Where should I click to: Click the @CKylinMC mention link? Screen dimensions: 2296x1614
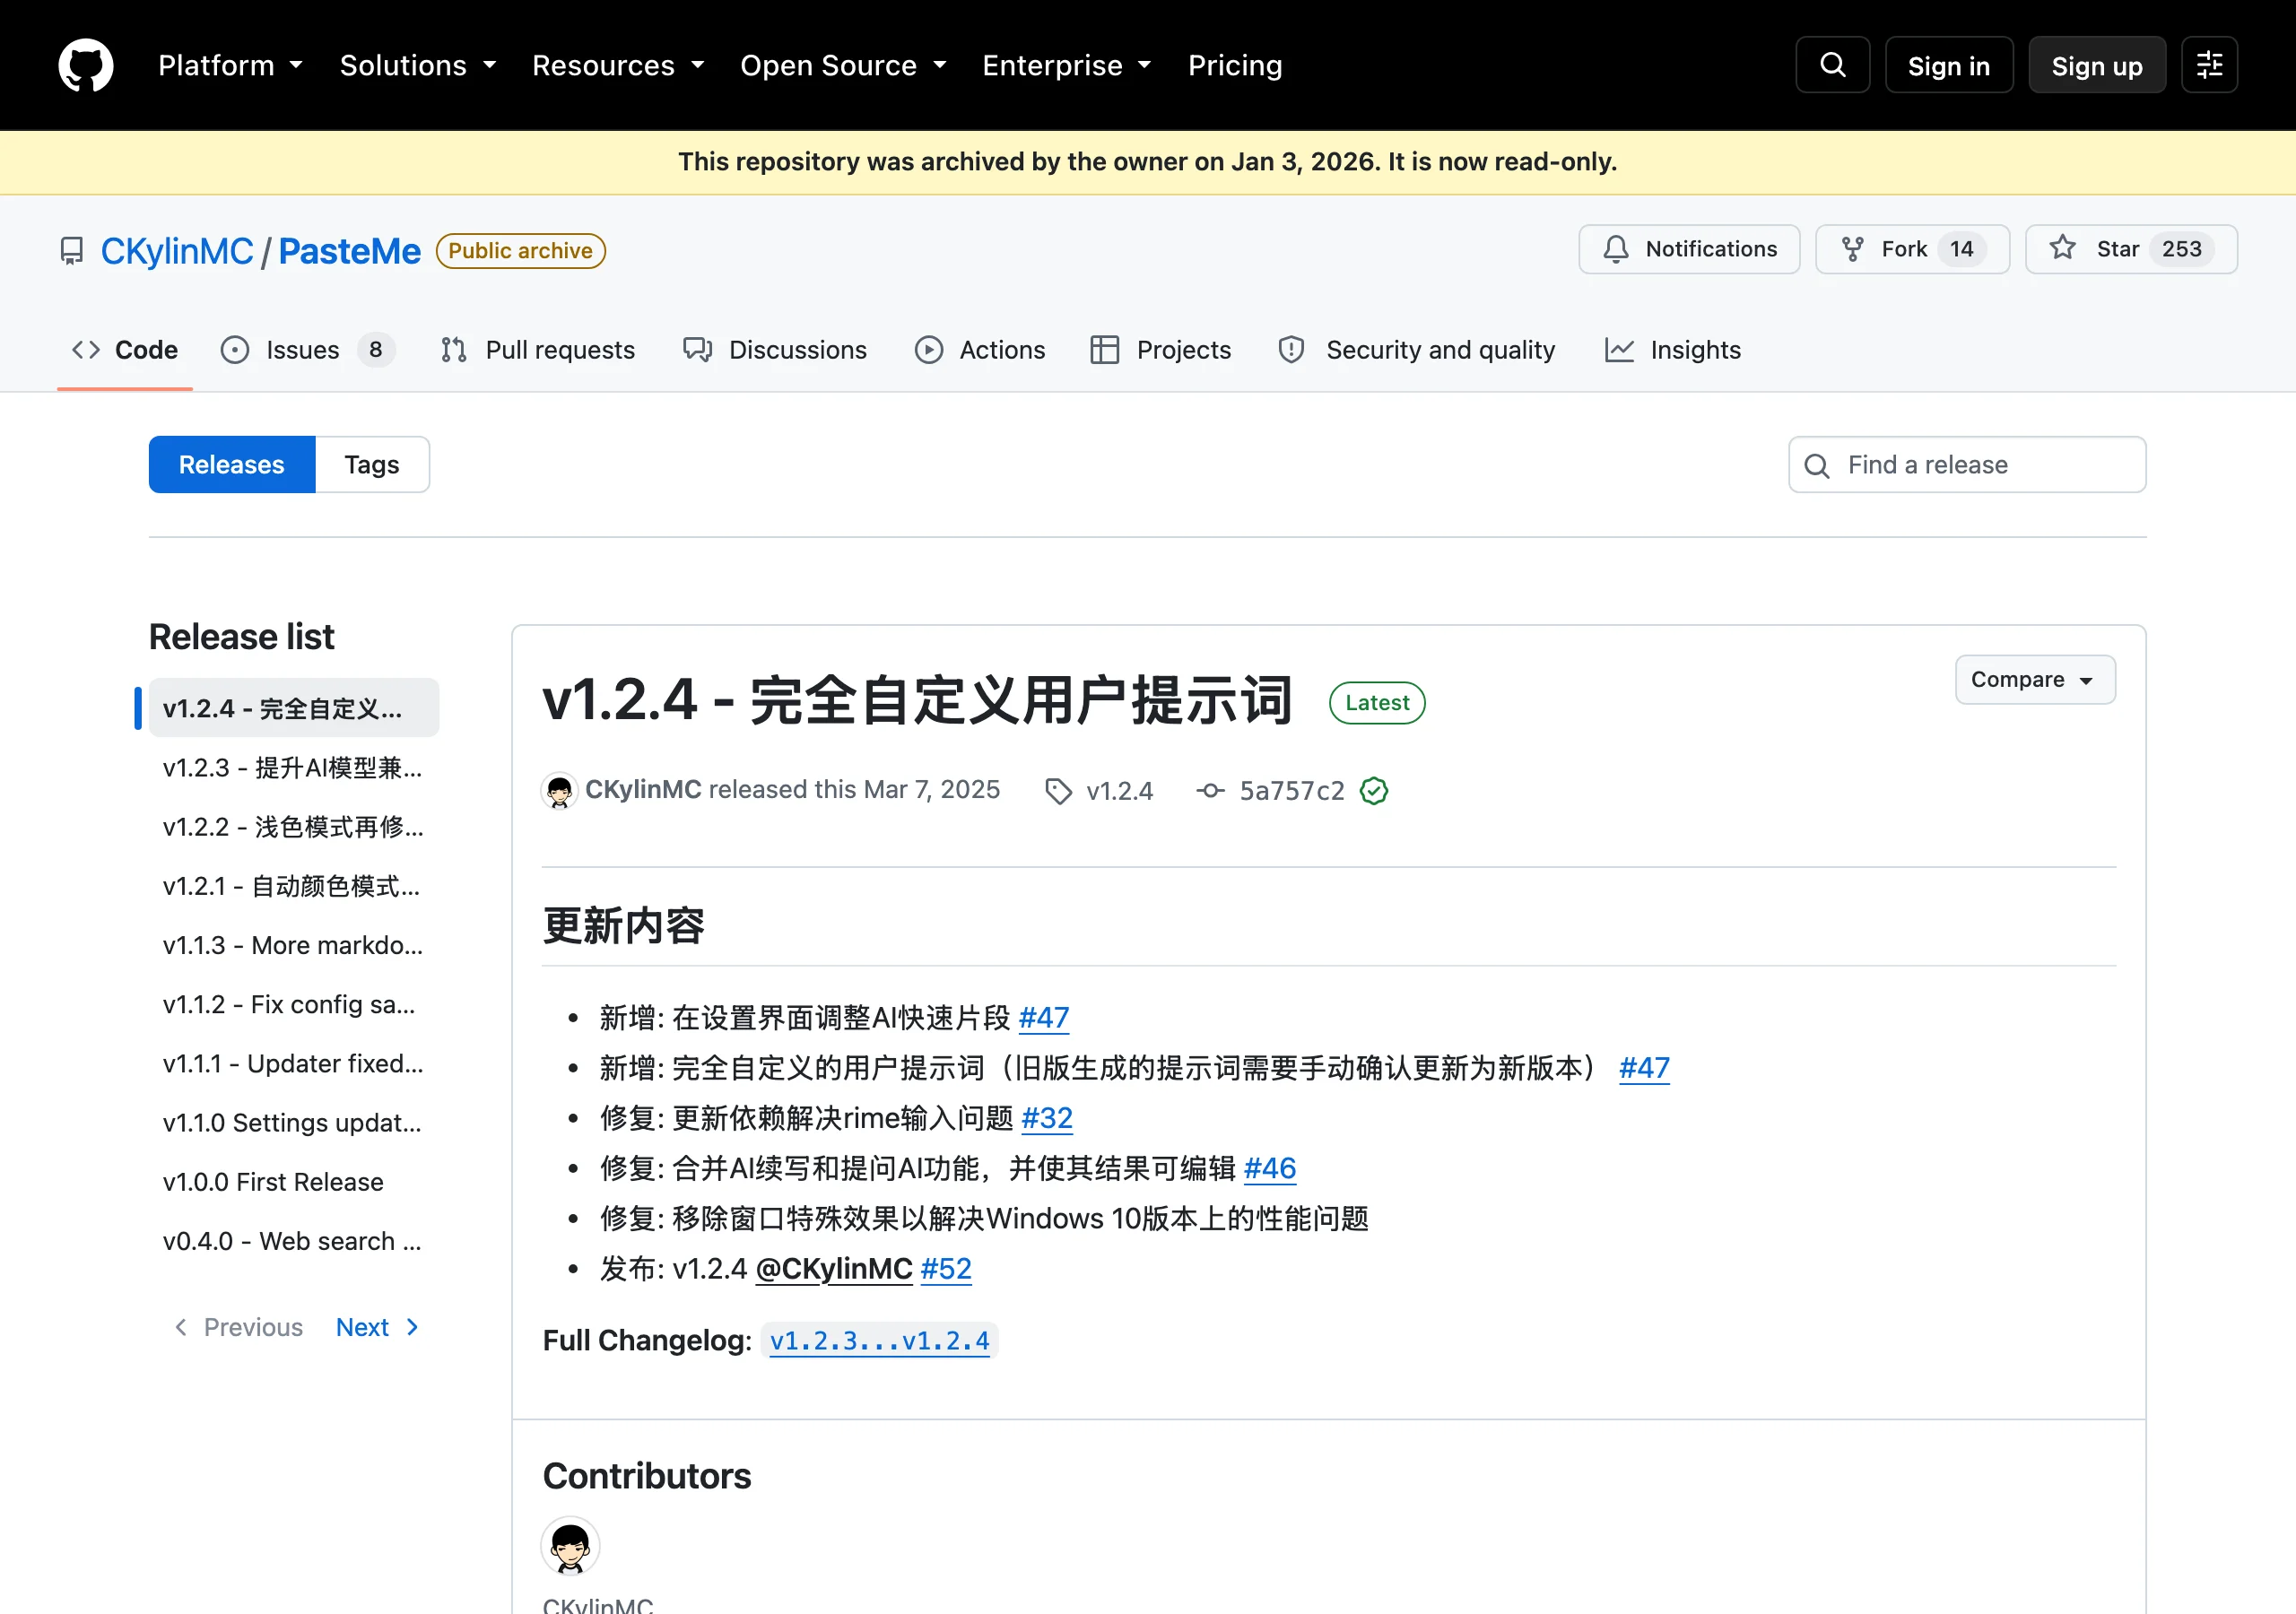point(834,1268)
